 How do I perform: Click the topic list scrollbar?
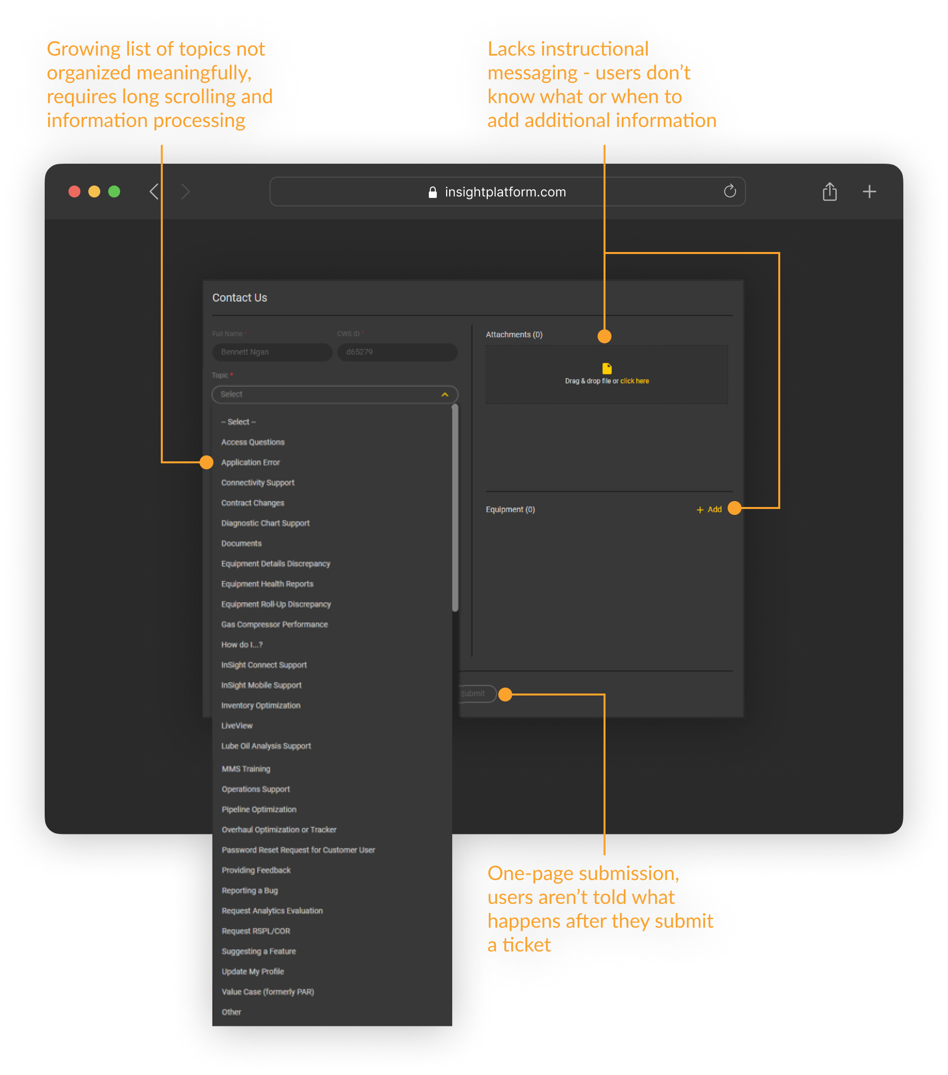tap(455, 507)
